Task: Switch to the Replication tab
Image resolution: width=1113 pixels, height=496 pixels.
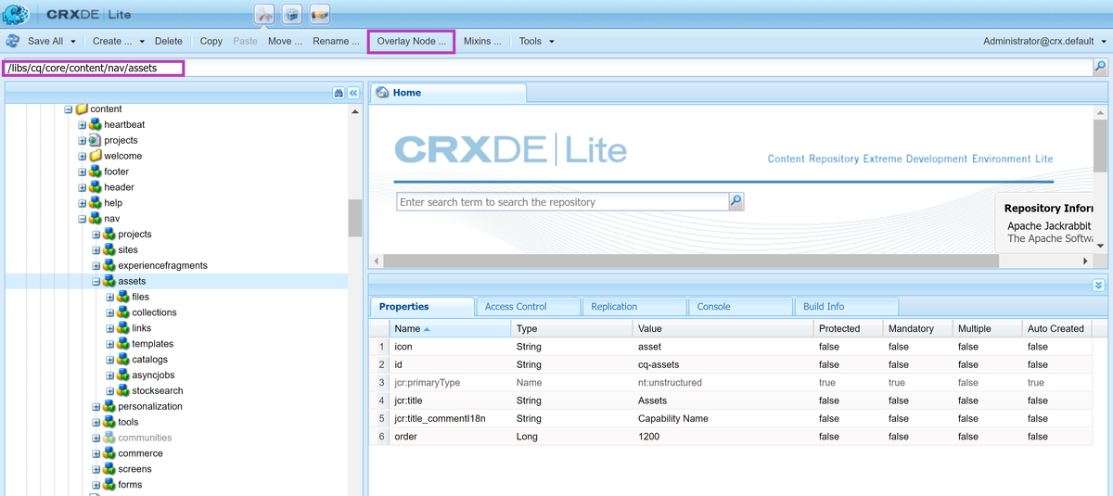Action: pyautogui.click(x=633, y=306)
